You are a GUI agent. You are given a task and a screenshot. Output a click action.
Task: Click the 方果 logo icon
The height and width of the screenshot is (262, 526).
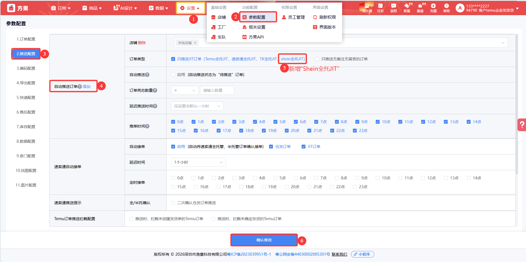tap(11, 8)
